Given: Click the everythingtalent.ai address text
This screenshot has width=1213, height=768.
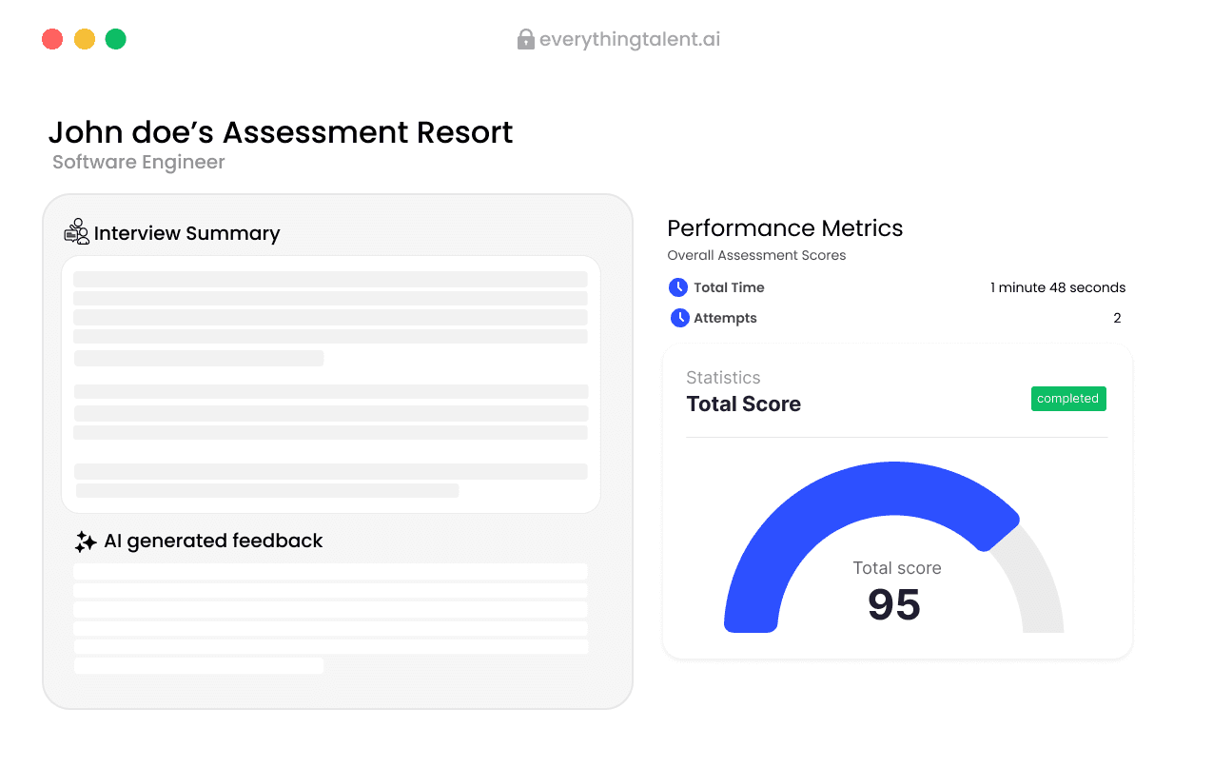Looking at the screenshot, I should 630,40.
